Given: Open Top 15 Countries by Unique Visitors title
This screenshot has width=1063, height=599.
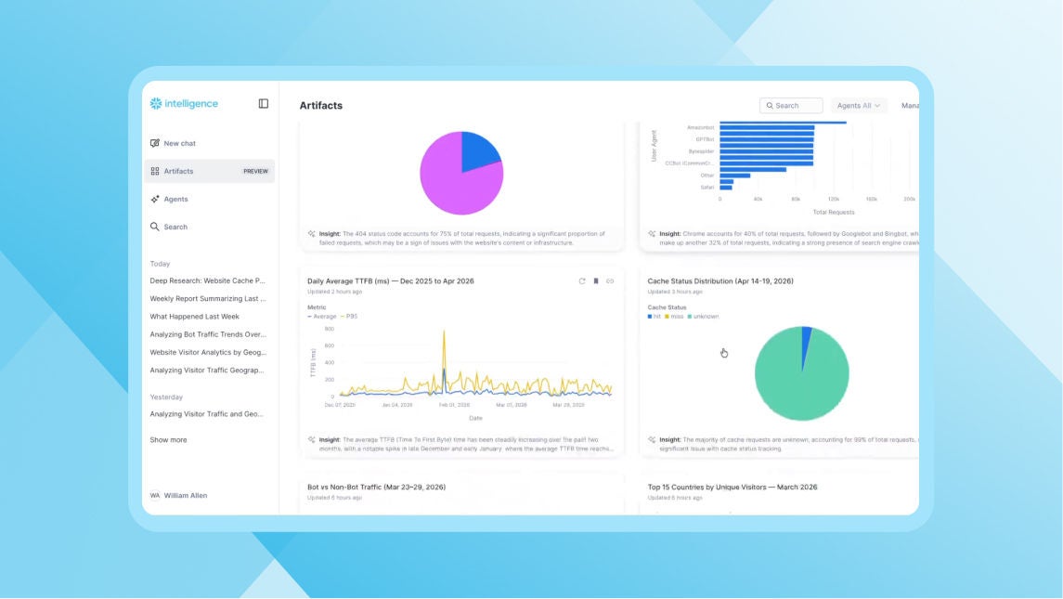Looking at the screenshot, I should pos(732,487).
